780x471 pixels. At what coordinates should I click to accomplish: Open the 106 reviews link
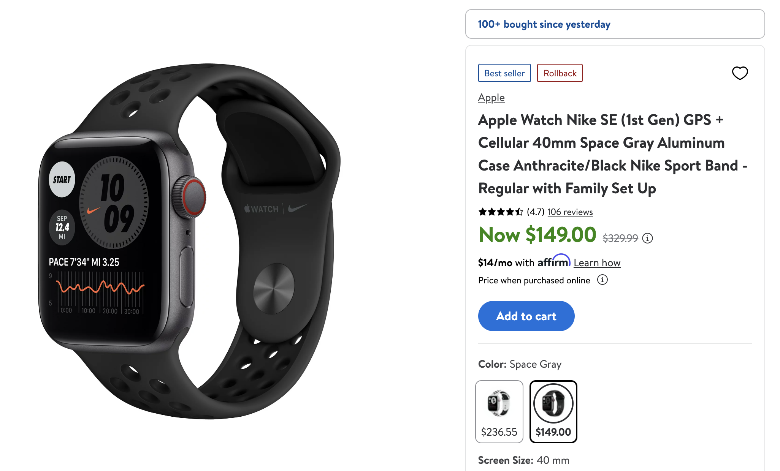click(x=570, y=212)
